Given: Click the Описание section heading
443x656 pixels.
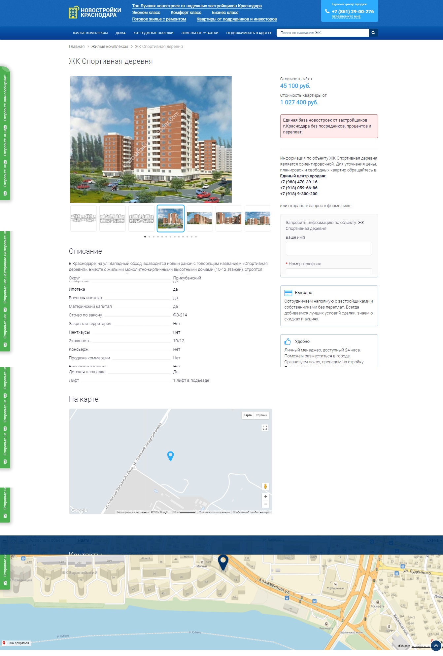Looking at the screenshot, I should tap(85, 251).
